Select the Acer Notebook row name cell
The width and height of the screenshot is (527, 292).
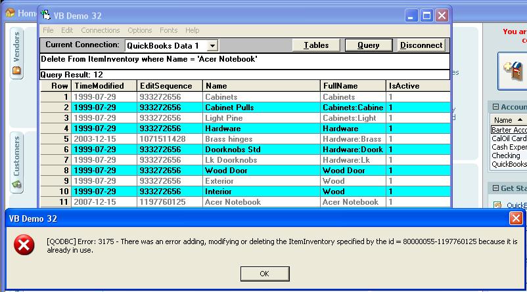261,202
